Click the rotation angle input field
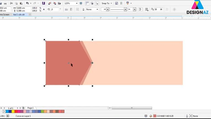 [55, 9]
